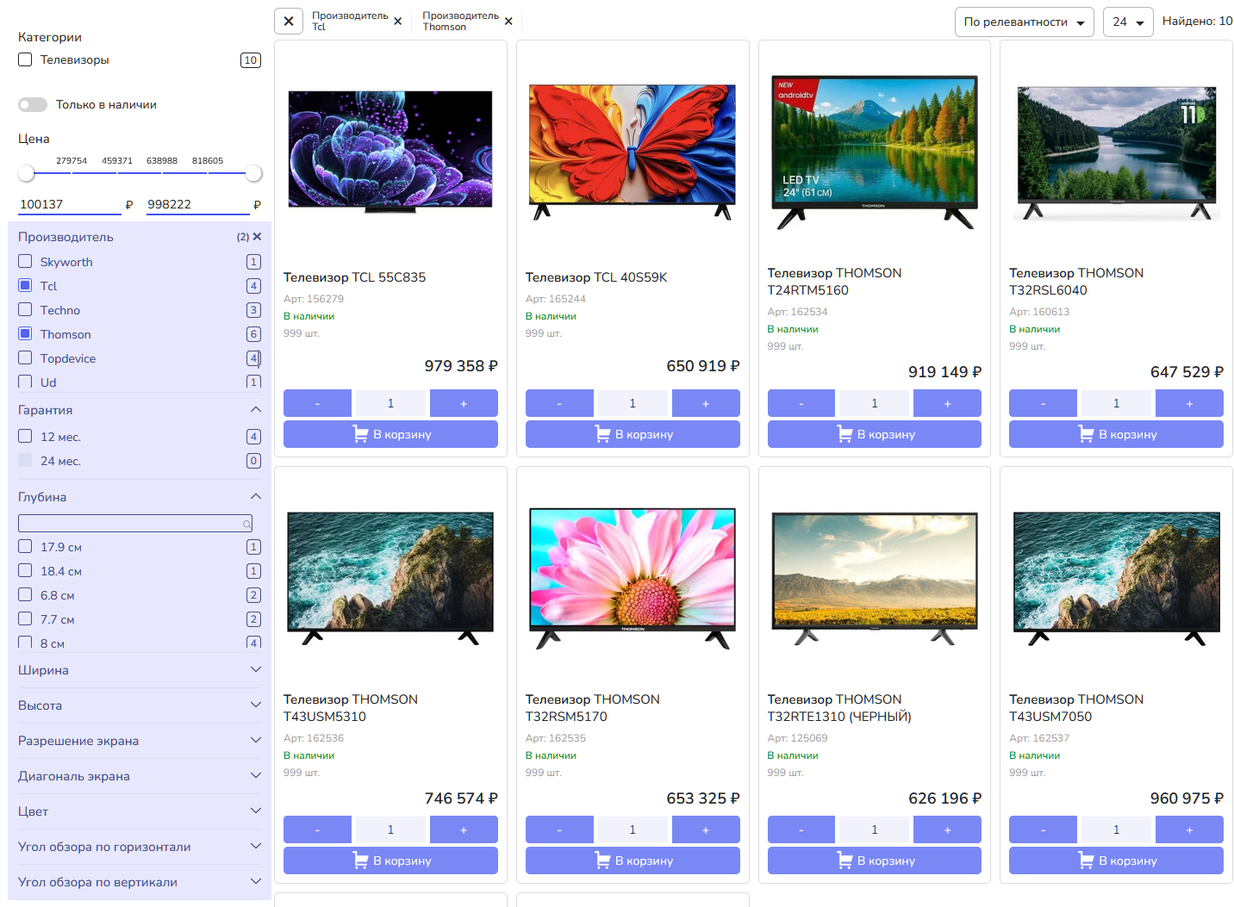Enable the 12 мес. warranty checkbox
1234x907 pixels.
[x=25, y=437]
